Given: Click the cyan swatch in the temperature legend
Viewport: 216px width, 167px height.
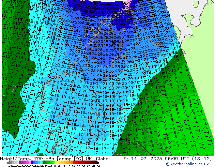Looking at the screenshot, I should pyautogui.click(x=41, y=163).
